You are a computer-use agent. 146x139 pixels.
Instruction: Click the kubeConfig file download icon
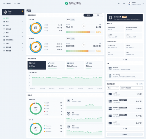tap(110, 76)
